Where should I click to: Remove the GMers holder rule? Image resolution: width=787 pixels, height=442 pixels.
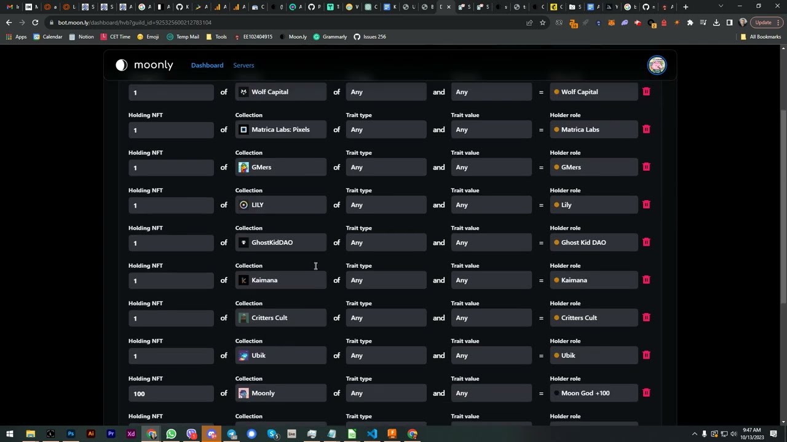tap(646, 167)
